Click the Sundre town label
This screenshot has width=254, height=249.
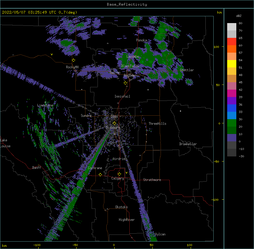[86, 116]
